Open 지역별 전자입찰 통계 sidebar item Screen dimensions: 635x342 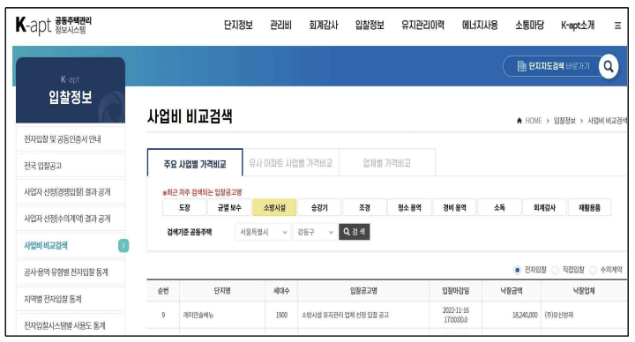click(x=71, y=299)
